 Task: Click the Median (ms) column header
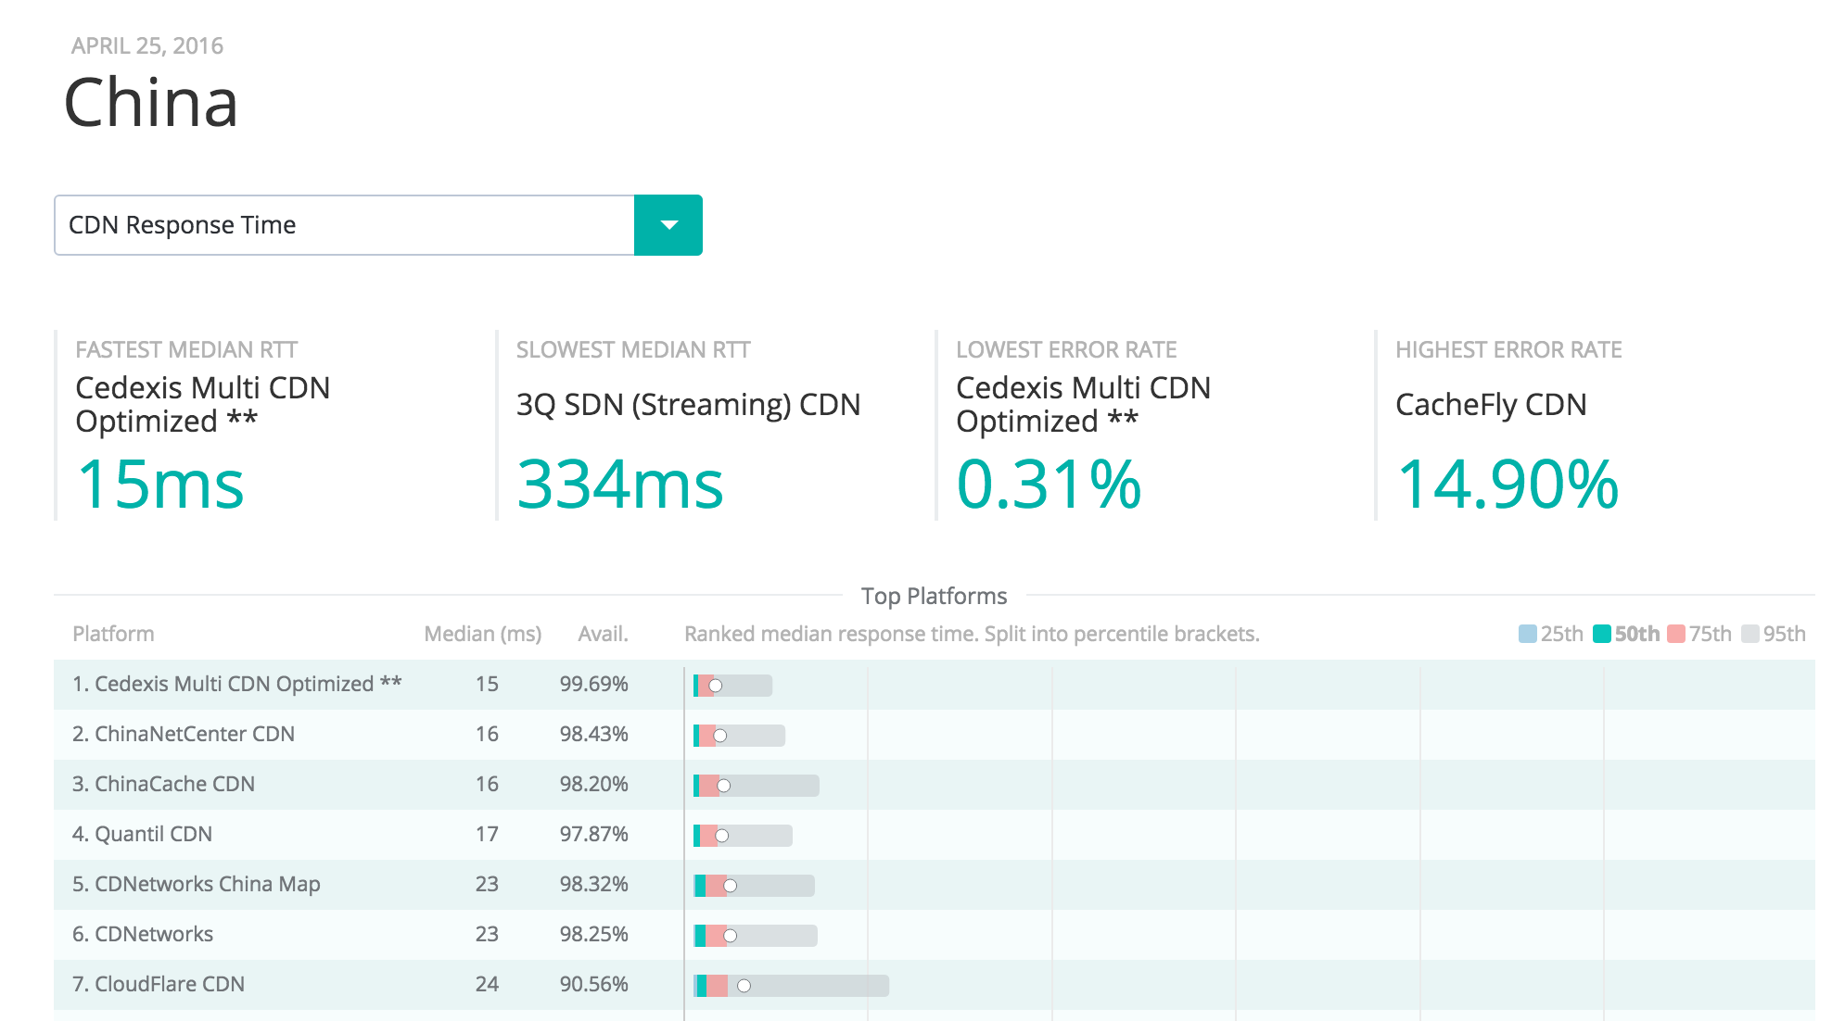click(482, 634)
